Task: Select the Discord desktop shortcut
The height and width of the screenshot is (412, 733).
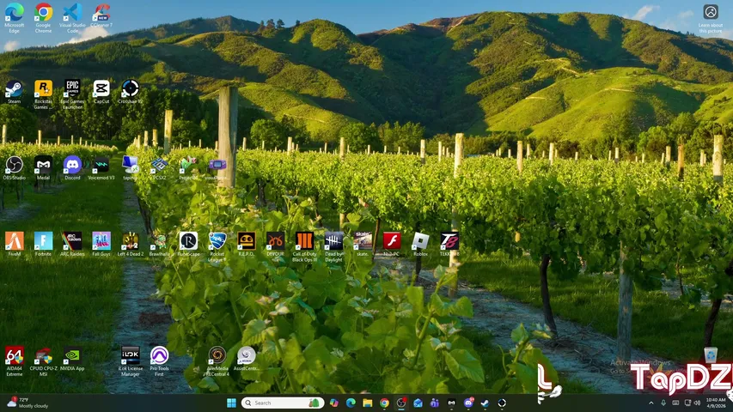Action: 72,167
